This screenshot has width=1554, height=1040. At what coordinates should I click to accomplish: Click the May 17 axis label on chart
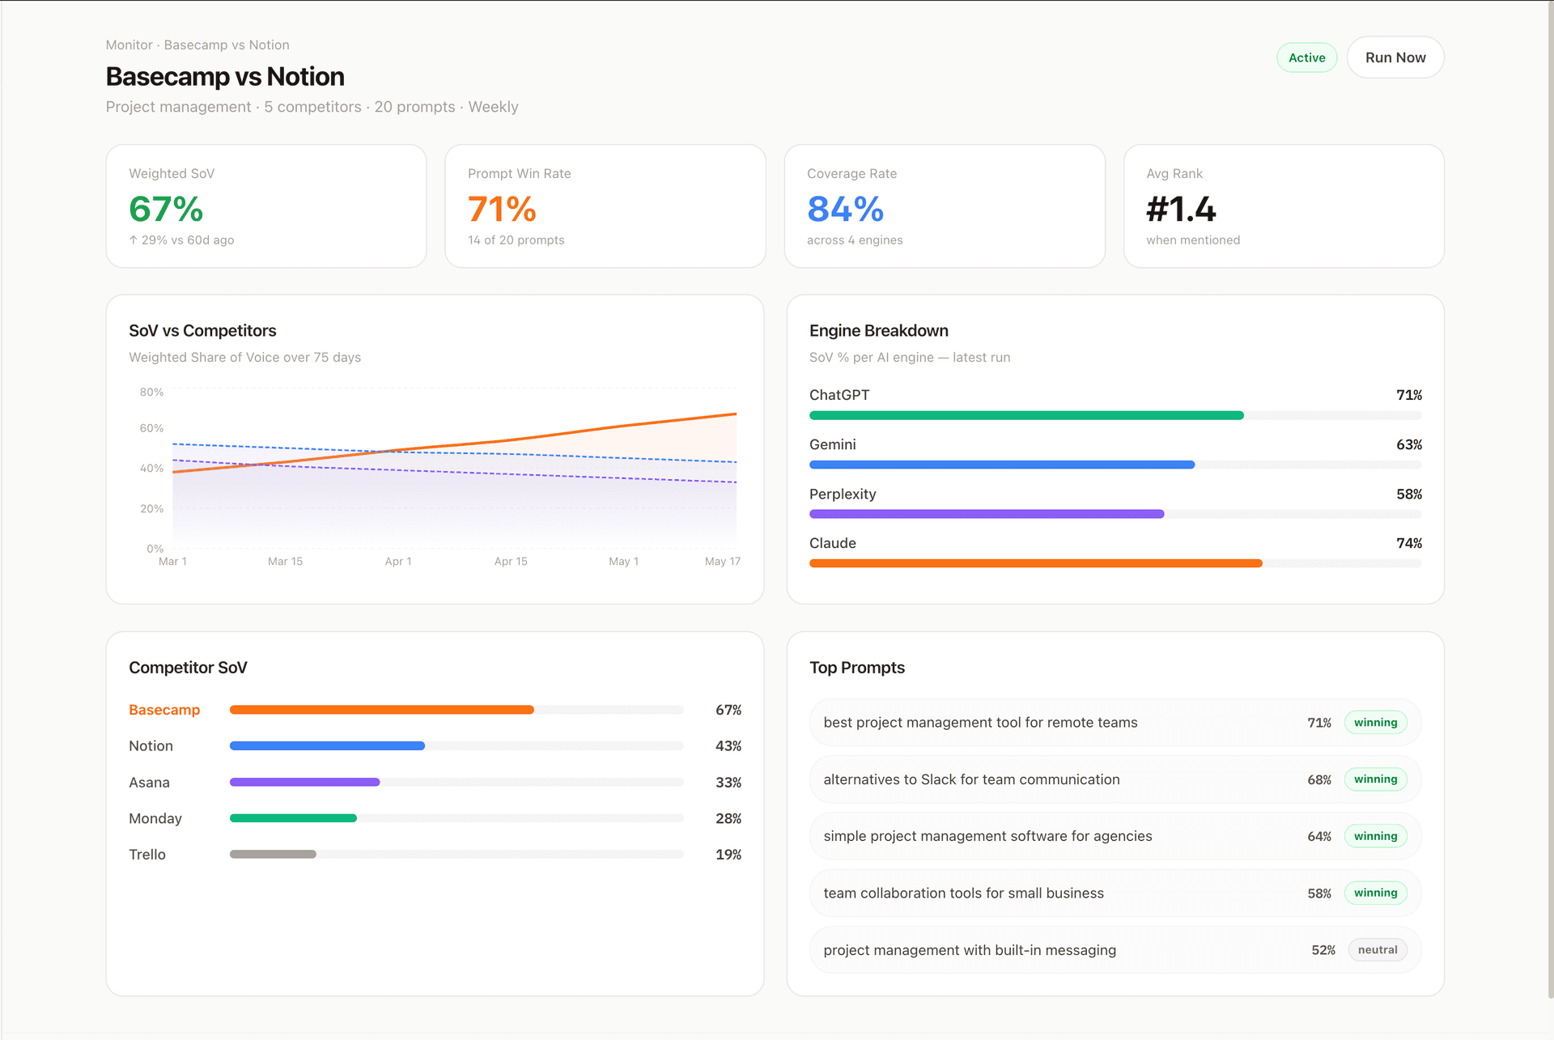click(x=723, y=560)
